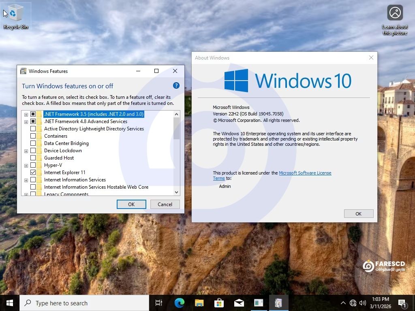
Task: Open File Explorer from the taskbar
Action: (x=199, y=303)
